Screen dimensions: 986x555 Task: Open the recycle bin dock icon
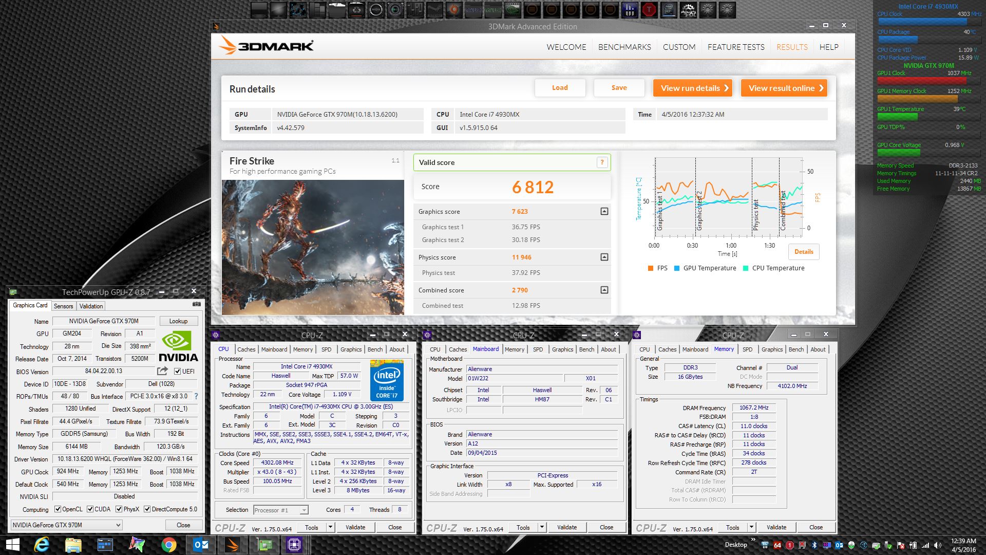coord(356,9)
